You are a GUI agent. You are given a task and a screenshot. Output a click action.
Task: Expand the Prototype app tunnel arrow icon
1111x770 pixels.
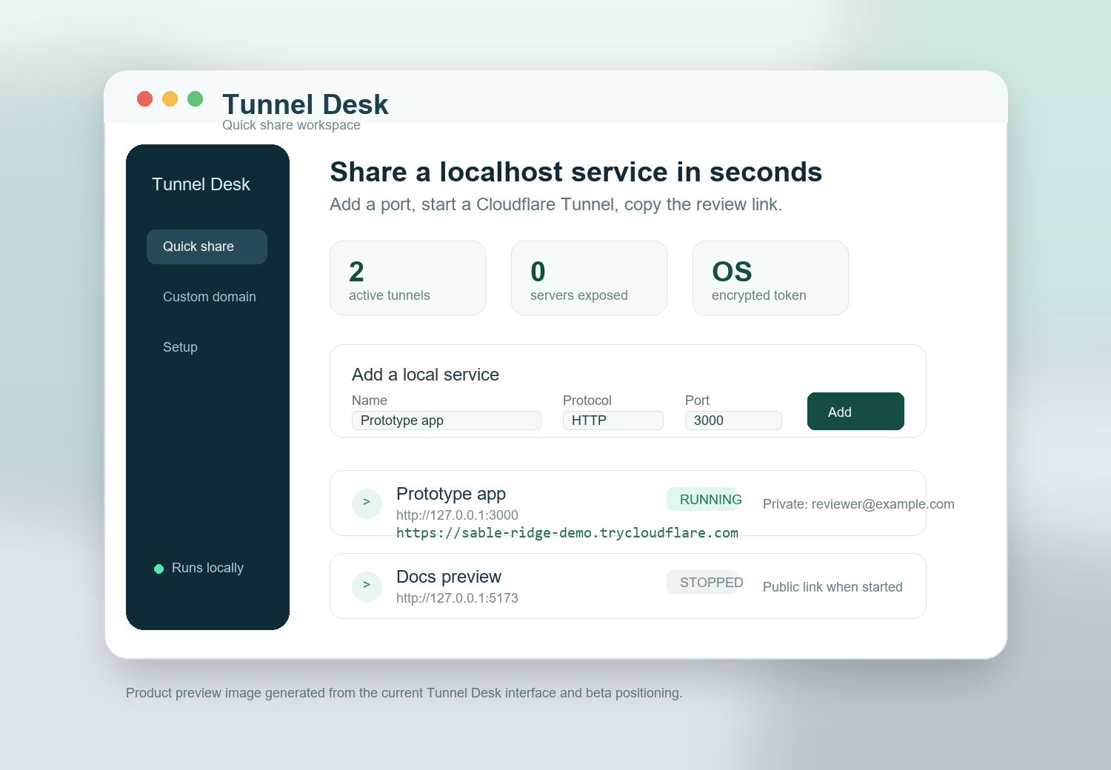[x=367, y=503]
